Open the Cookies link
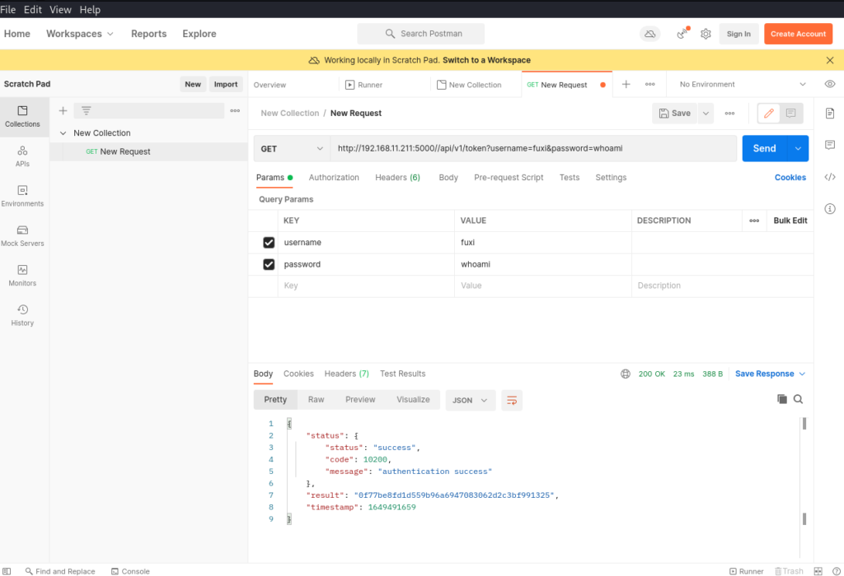The width and height of the screenshot is (844, 576). pos(790,177)
